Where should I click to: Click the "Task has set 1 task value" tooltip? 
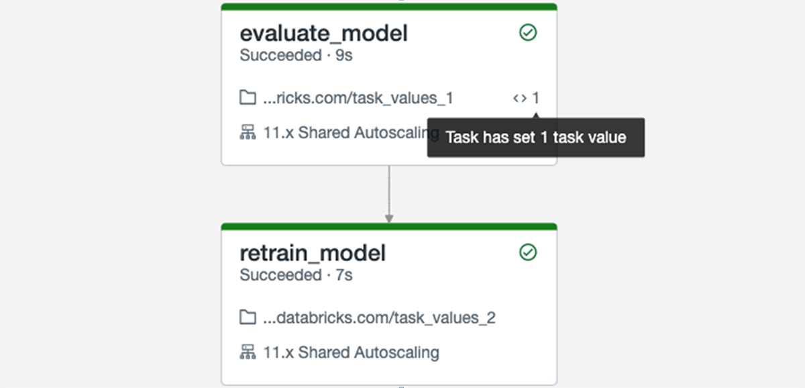point(535,138)
